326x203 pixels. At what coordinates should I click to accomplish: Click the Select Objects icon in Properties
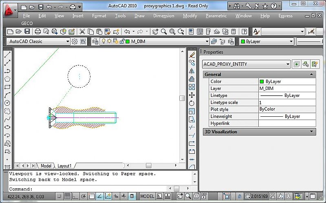tap(306, 64)
